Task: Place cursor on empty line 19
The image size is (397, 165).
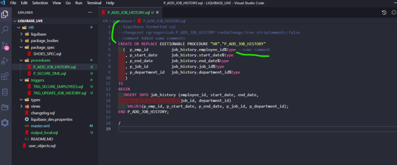Action: tap(257, 129)
